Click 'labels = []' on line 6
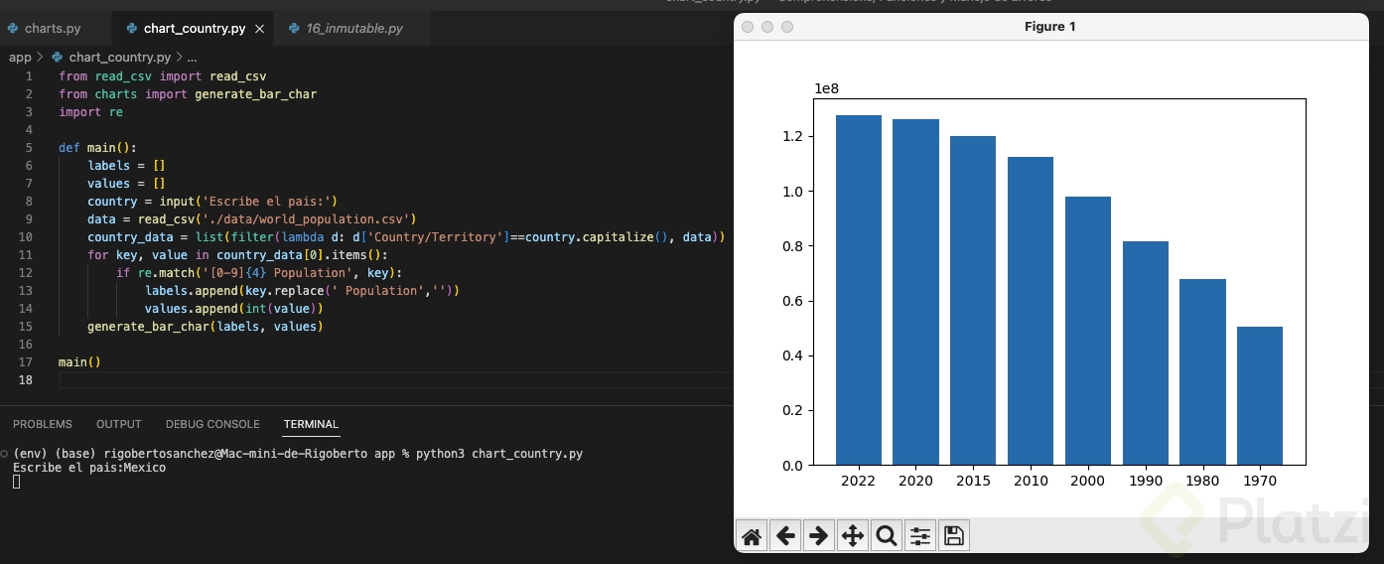 126,165
